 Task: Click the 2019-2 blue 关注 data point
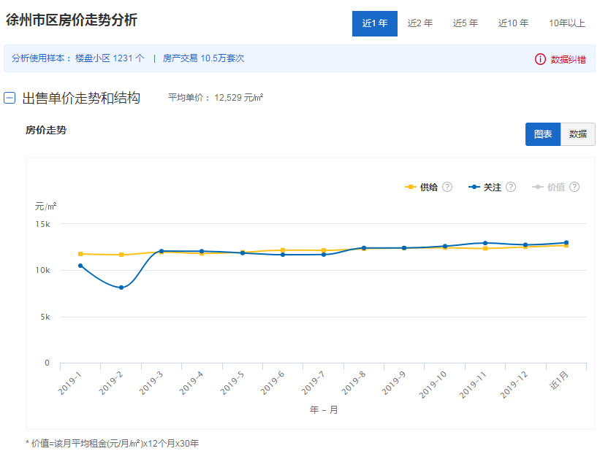(121, 288)
